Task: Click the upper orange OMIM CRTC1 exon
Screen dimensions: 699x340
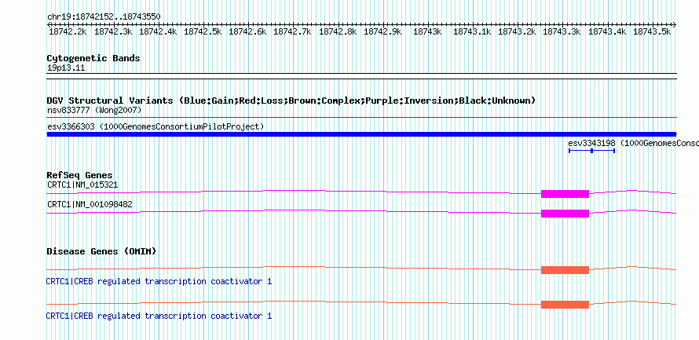Action: [565, 270]
